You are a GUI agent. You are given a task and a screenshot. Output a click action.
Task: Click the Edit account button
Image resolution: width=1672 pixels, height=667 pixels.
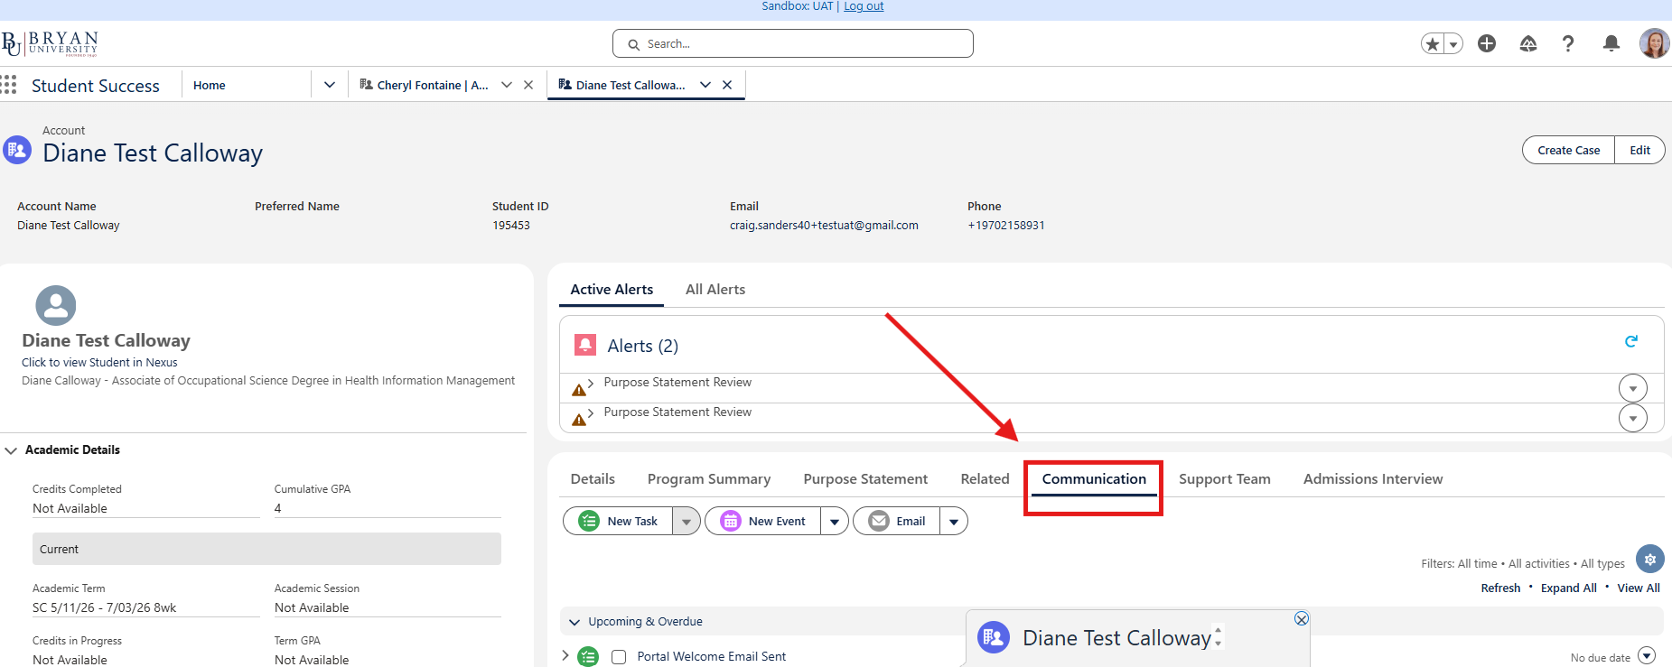pyautogui.click(x=1639, y=150)
